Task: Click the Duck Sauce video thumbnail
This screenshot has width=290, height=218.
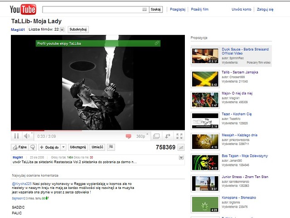Action: click(x=205, y=56)
